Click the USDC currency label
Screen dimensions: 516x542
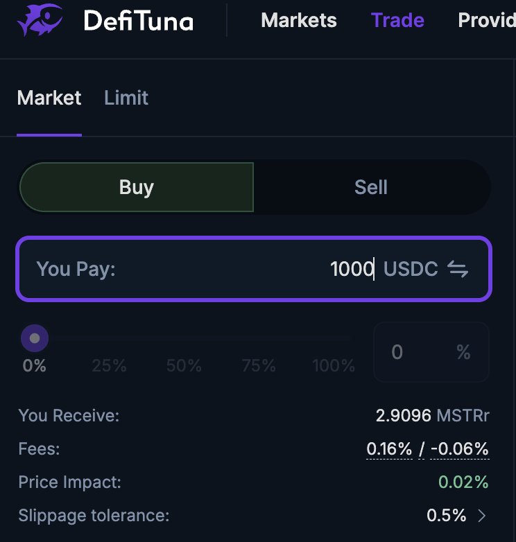click(x=411, y=269)
